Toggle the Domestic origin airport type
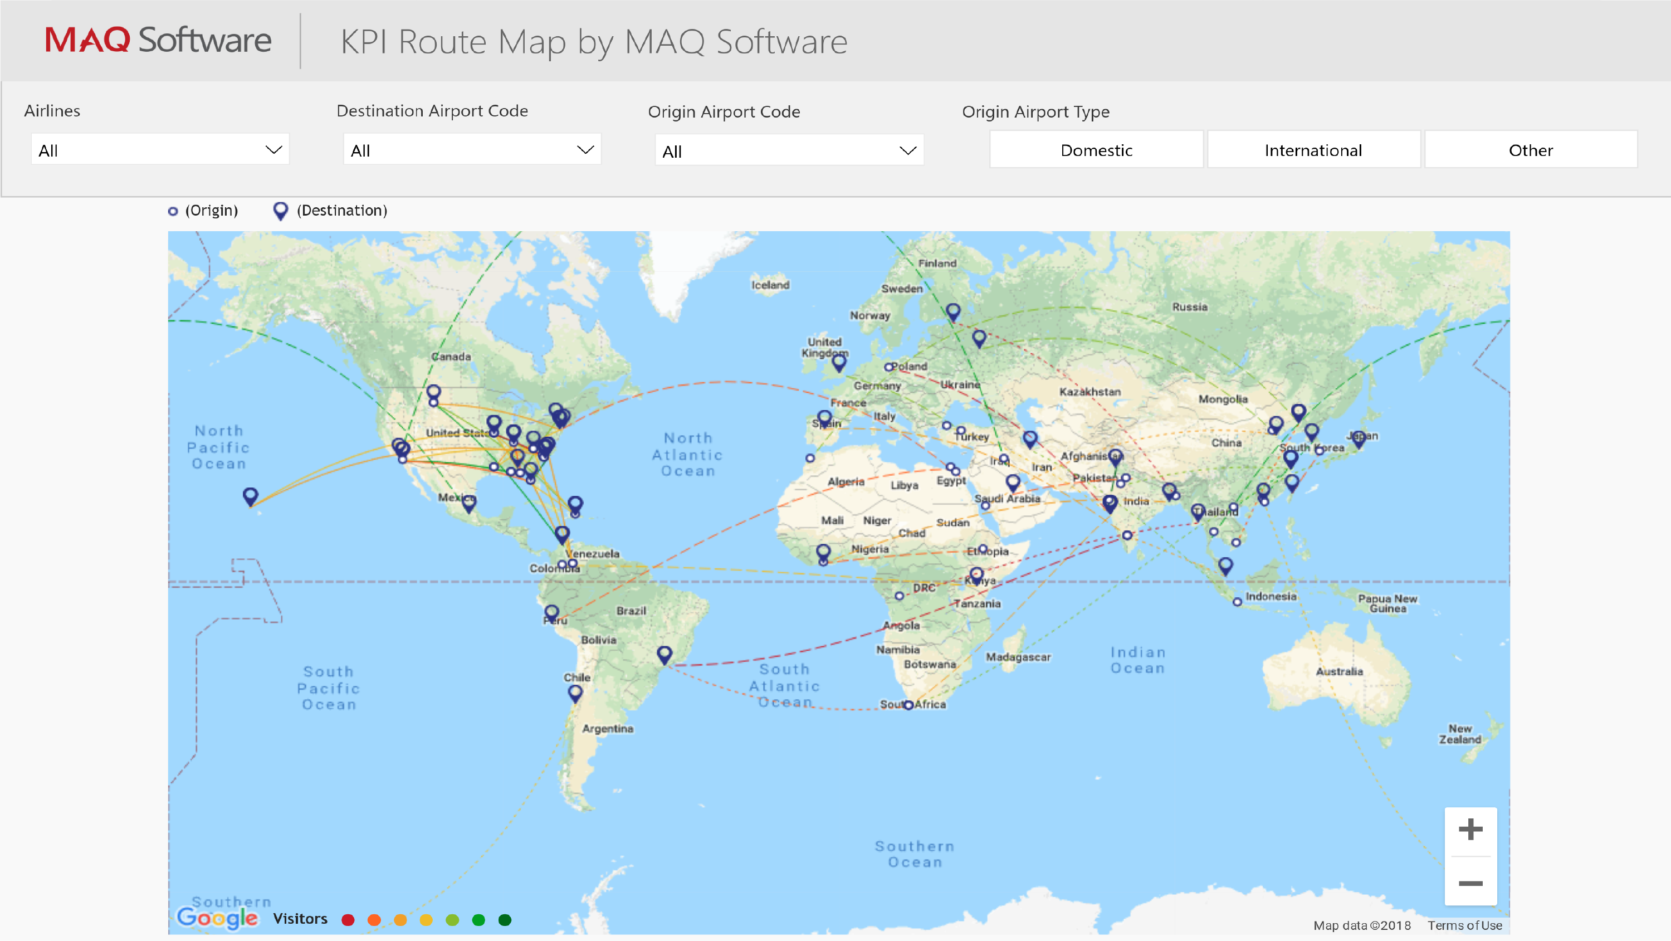Image resolution: width=1671 pixels, height=941 pixels. coord(1096,150)
